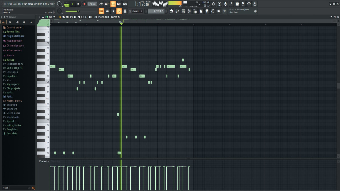Toggle wait for input to start playing

click(107, 4)
